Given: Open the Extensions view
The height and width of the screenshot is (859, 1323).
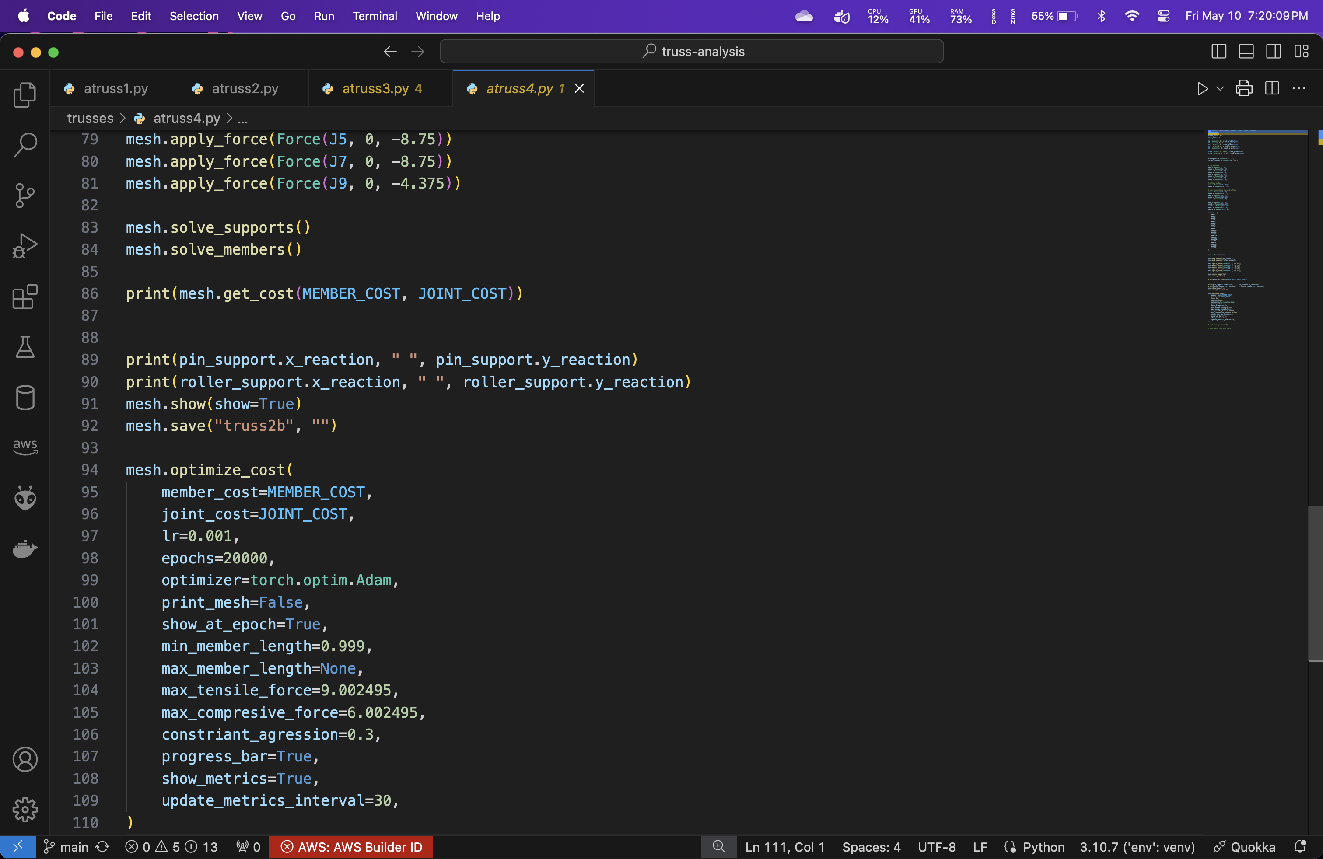Looking at the screenshot, I should (x=25, y=297).
